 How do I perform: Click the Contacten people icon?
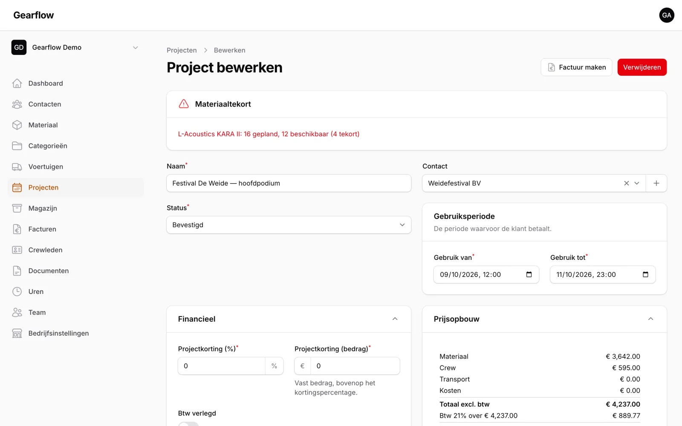tap(17, 104)
